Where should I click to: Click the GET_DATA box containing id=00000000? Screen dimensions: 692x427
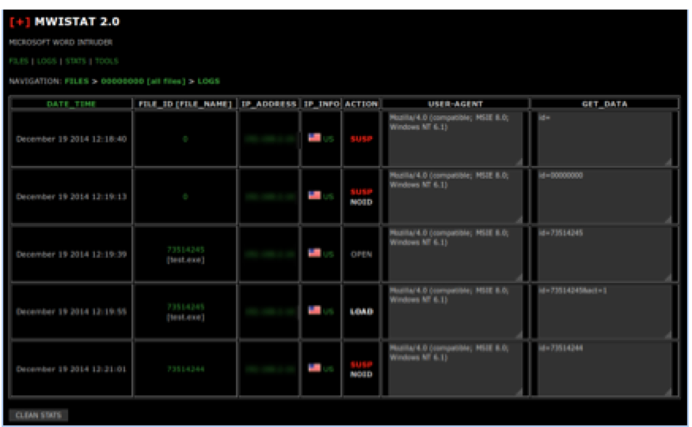click(604, 197)
